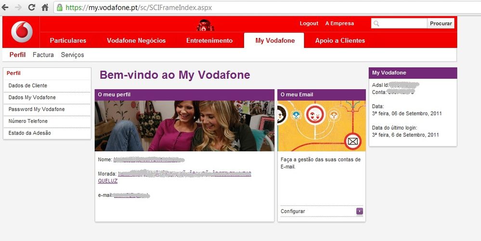Click the green SSL padlock icon
481x241 pixels.
(x=60, y=7)
